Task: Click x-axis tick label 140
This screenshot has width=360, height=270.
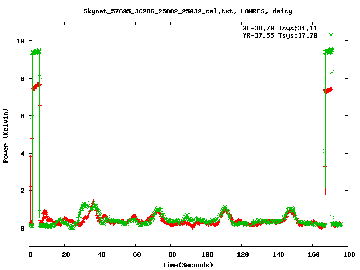Action: point(278,254)
